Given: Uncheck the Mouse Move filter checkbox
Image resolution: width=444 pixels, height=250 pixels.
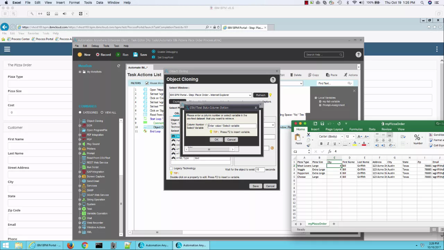Looking at the screenshot, I should 147,83.
